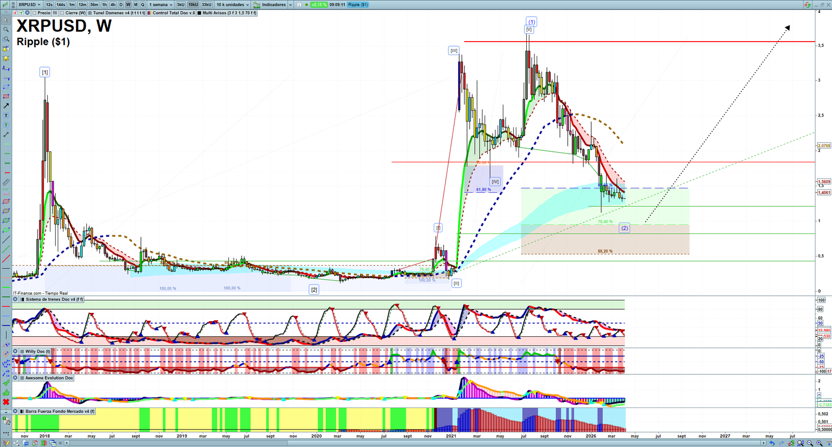Click the Ripple ($1) label button
This screenshot has height=447, width=832.
tap(358, 5)
